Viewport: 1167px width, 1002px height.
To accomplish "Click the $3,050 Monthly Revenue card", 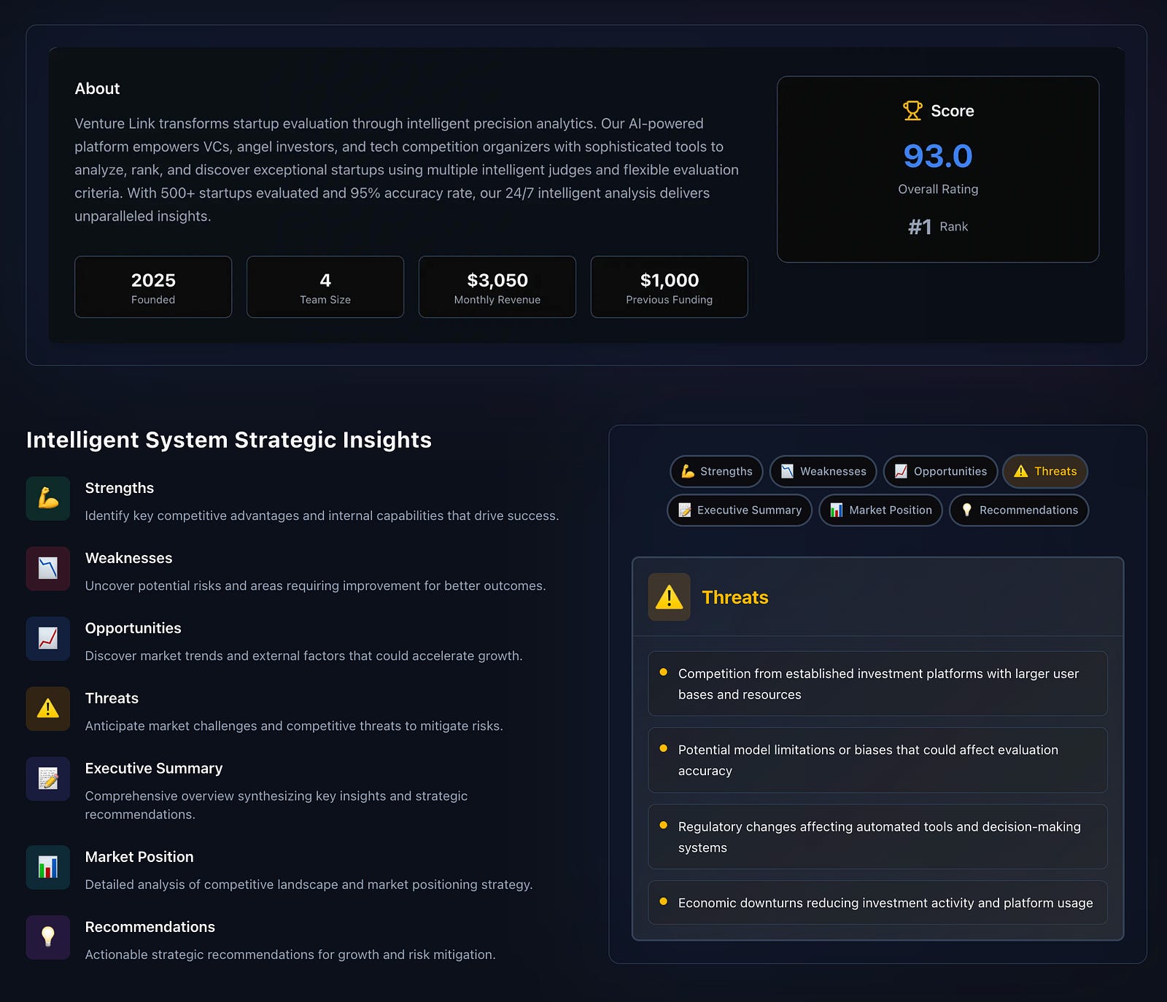I will point(497,287).
